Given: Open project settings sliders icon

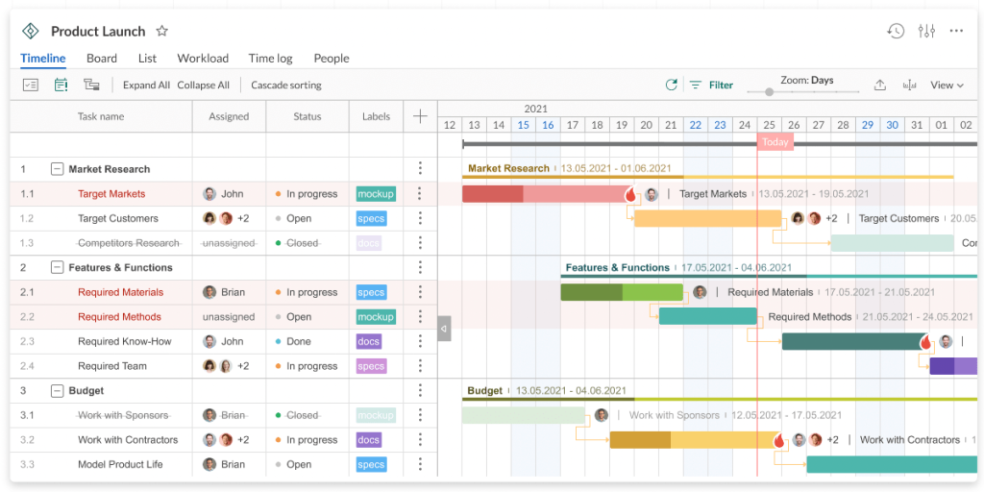Looking at the screenshot, I should click(926, 31).
